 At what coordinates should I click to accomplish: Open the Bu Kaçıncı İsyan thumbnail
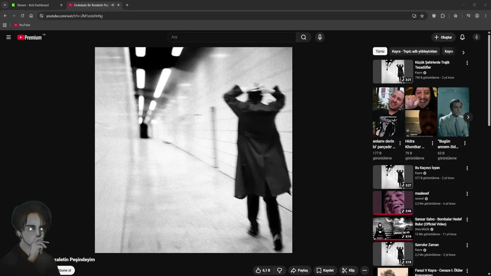(393, 177)
